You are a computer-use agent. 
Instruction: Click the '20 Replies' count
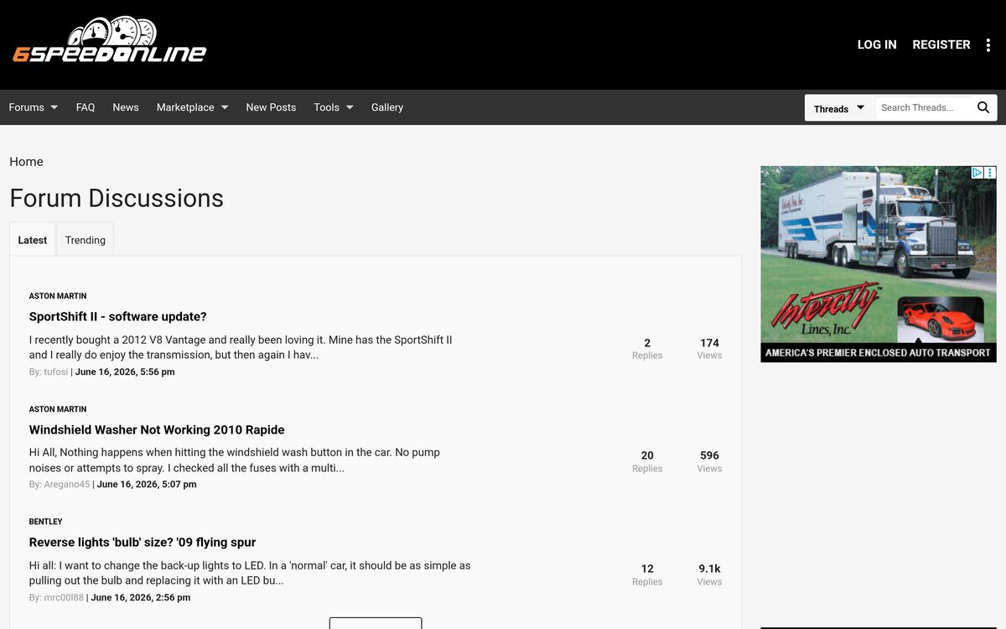(647, 461)
